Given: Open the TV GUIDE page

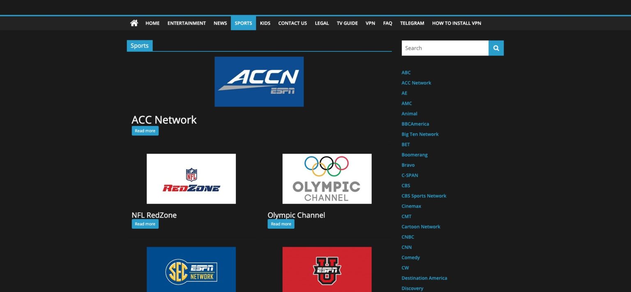Looking at the screenshot, I should pos(347,23).
